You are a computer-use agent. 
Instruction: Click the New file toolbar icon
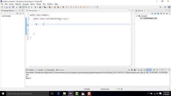[2, 7]
